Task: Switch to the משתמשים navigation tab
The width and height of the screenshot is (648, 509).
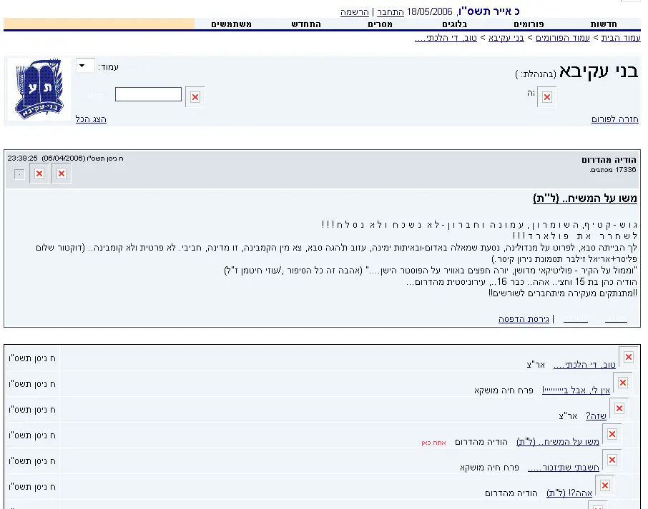Action: point(230,24)
